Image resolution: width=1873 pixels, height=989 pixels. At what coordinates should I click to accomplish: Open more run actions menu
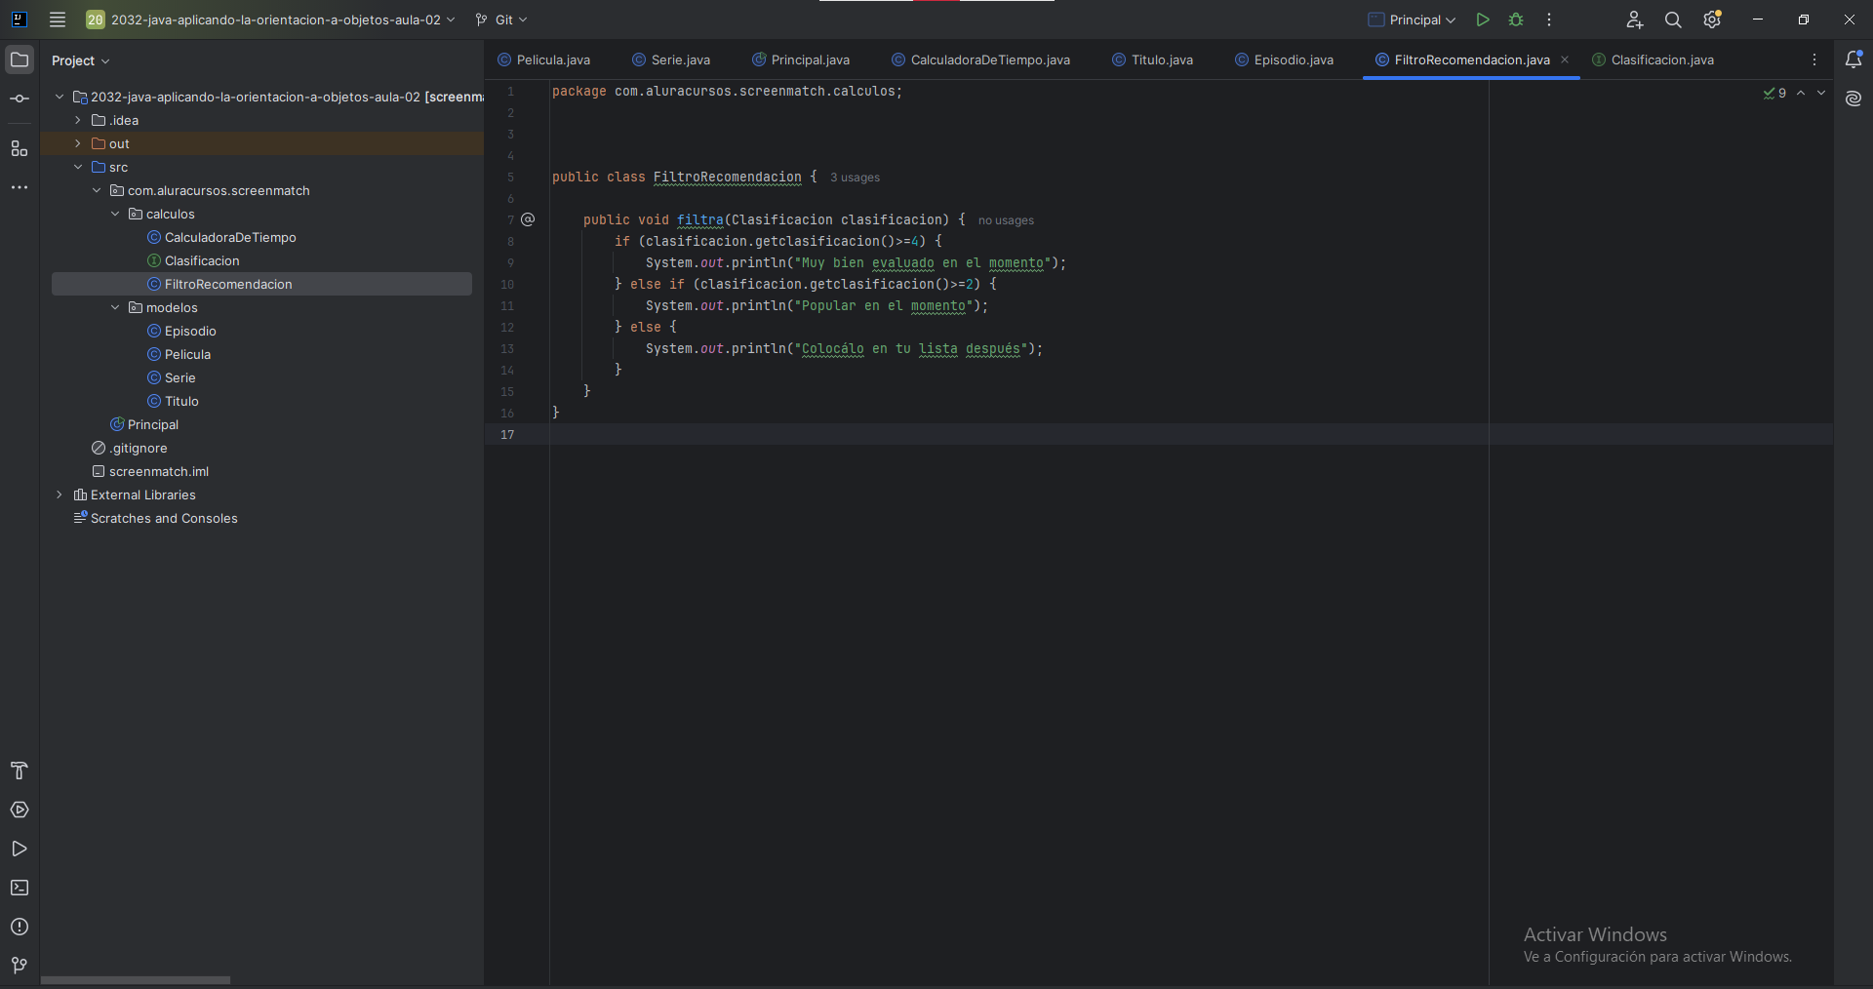point(1549,20)
